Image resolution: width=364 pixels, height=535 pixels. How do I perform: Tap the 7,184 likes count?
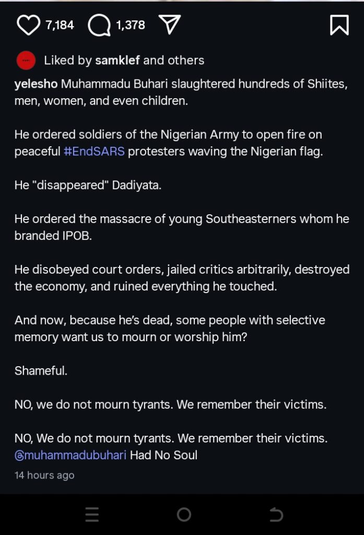pyautogui.click(x=60, y=25)
